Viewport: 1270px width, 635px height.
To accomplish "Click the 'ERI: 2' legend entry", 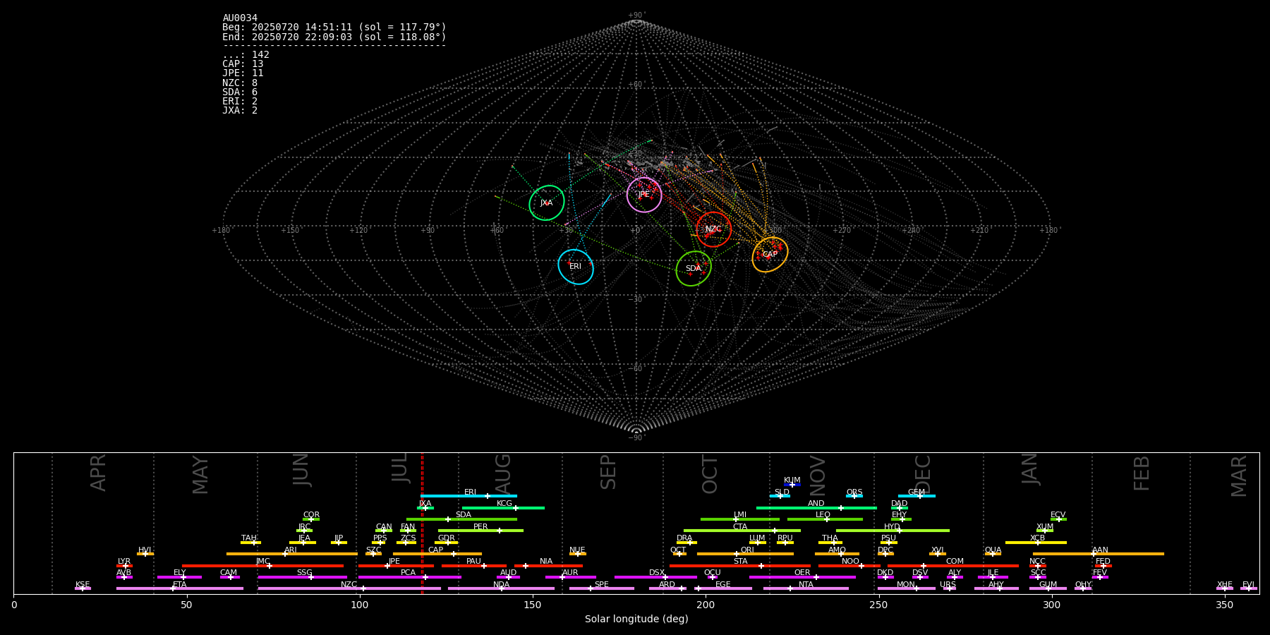I will [240, 102].
